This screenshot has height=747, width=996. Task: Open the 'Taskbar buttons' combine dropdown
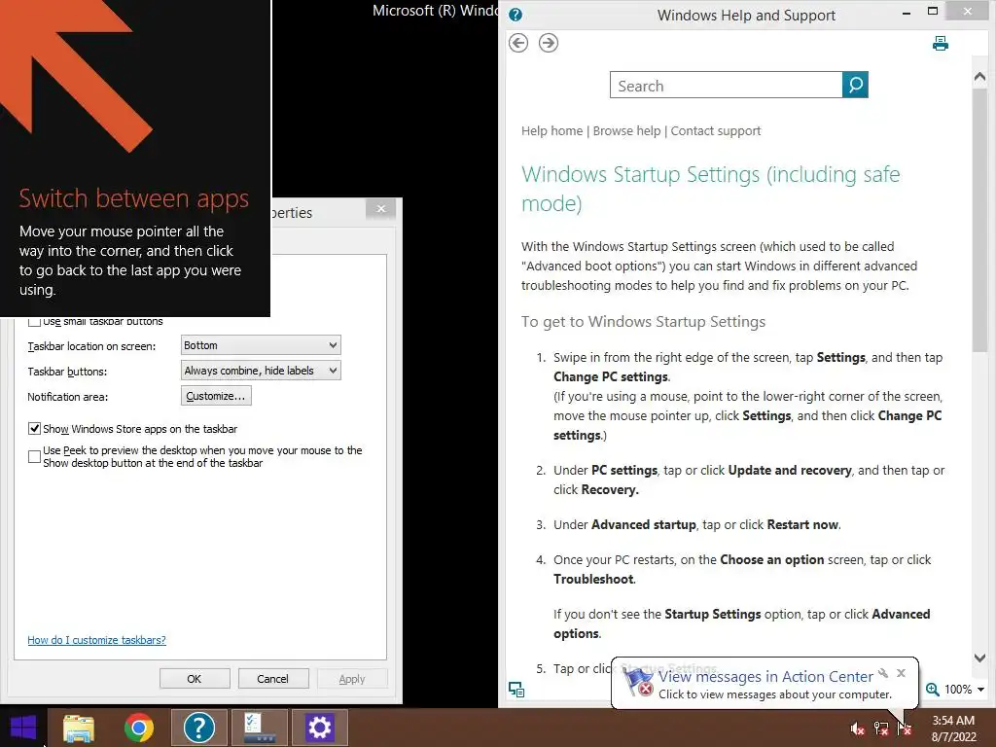[261, 371]
